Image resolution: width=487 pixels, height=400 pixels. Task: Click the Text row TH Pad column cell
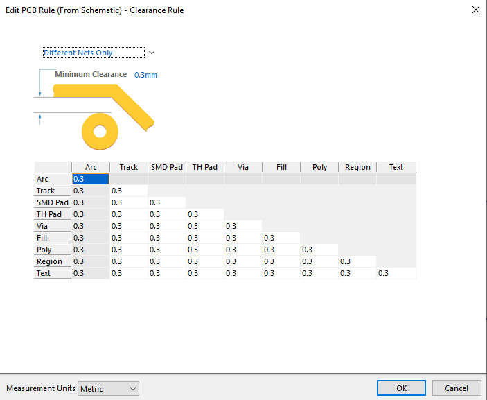(205, 273)
